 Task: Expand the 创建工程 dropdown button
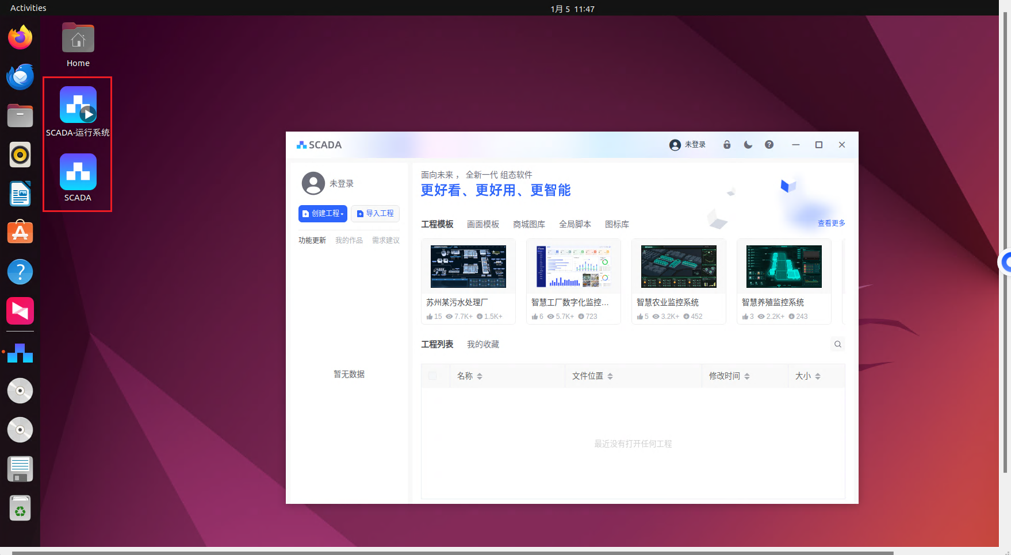pyautogui.click(x=323, y=213)
